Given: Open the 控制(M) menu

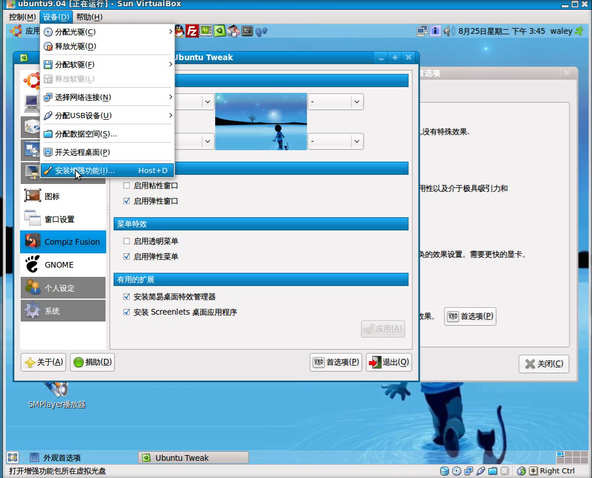Looking at the screenshot, I should coord(22,17).
